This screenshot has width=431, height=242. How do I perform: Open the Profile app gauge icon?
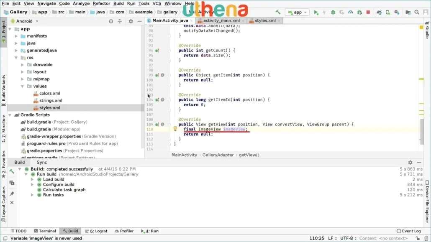[351, 13]
